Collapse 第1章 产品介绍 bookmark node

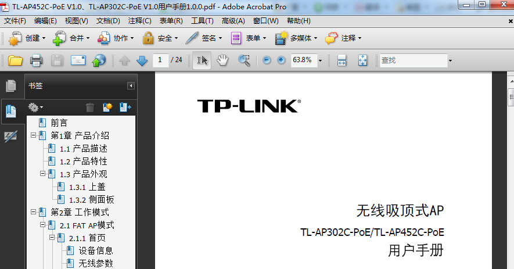point(34,135)
